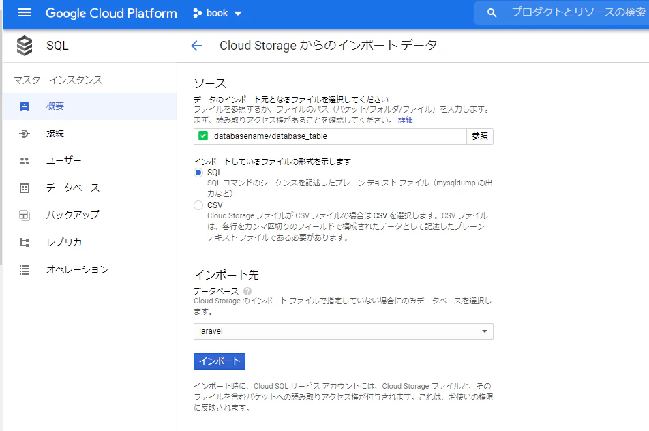Open the オペレーション sidebar menu item
This screenshot has width=649, height=431.
[x=90, y=270]
